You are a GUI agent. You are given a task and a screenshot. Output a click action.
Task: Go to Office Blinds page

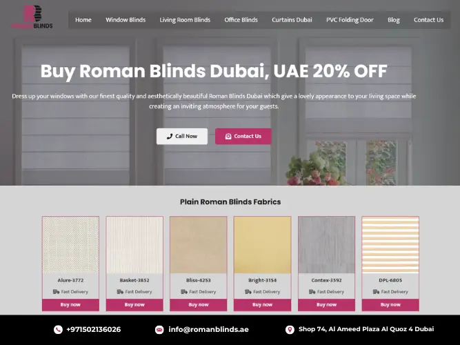pos(241,20)
